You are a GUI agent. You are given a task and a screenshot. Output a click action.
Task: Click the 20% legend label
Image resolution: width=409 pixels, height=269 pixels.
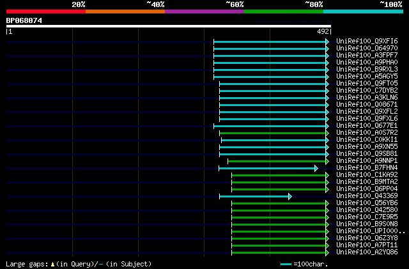click(x=79, y=4)
